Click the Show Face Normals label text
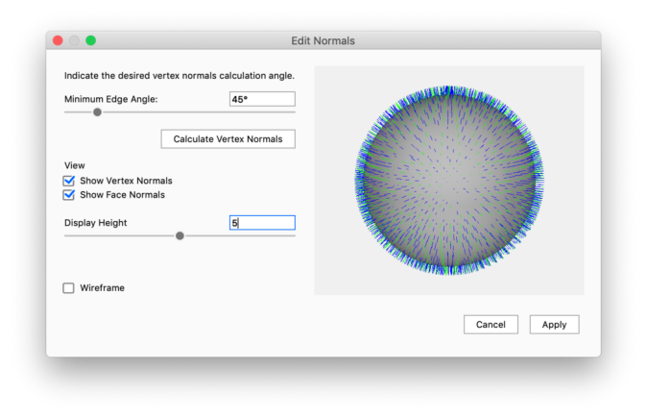 coord(122,195)
